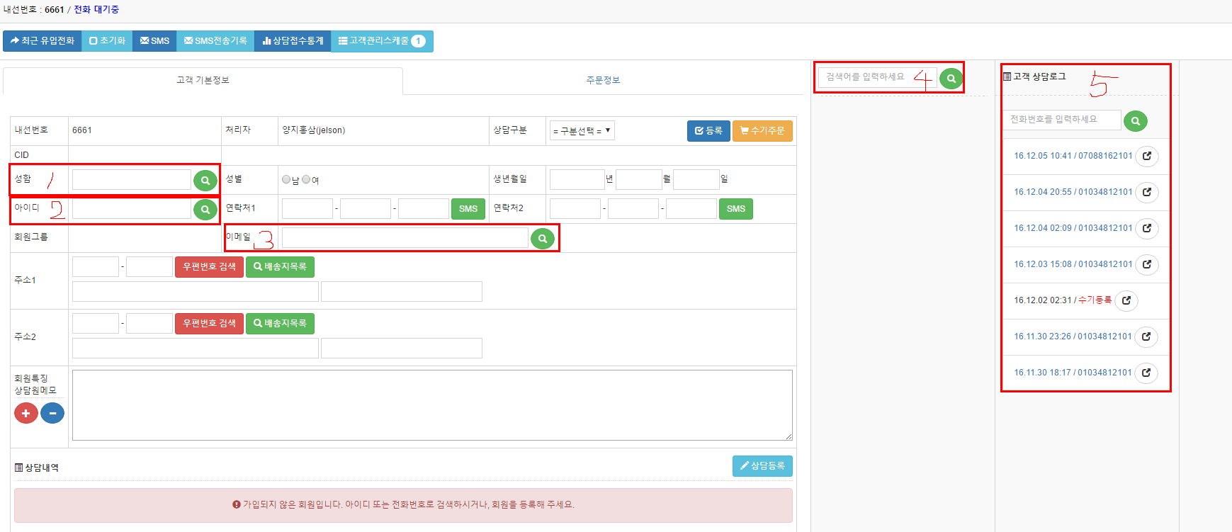This screenshot has width=1232, height=532.
Task: Click the blue minus memo button
Action: 52,413
